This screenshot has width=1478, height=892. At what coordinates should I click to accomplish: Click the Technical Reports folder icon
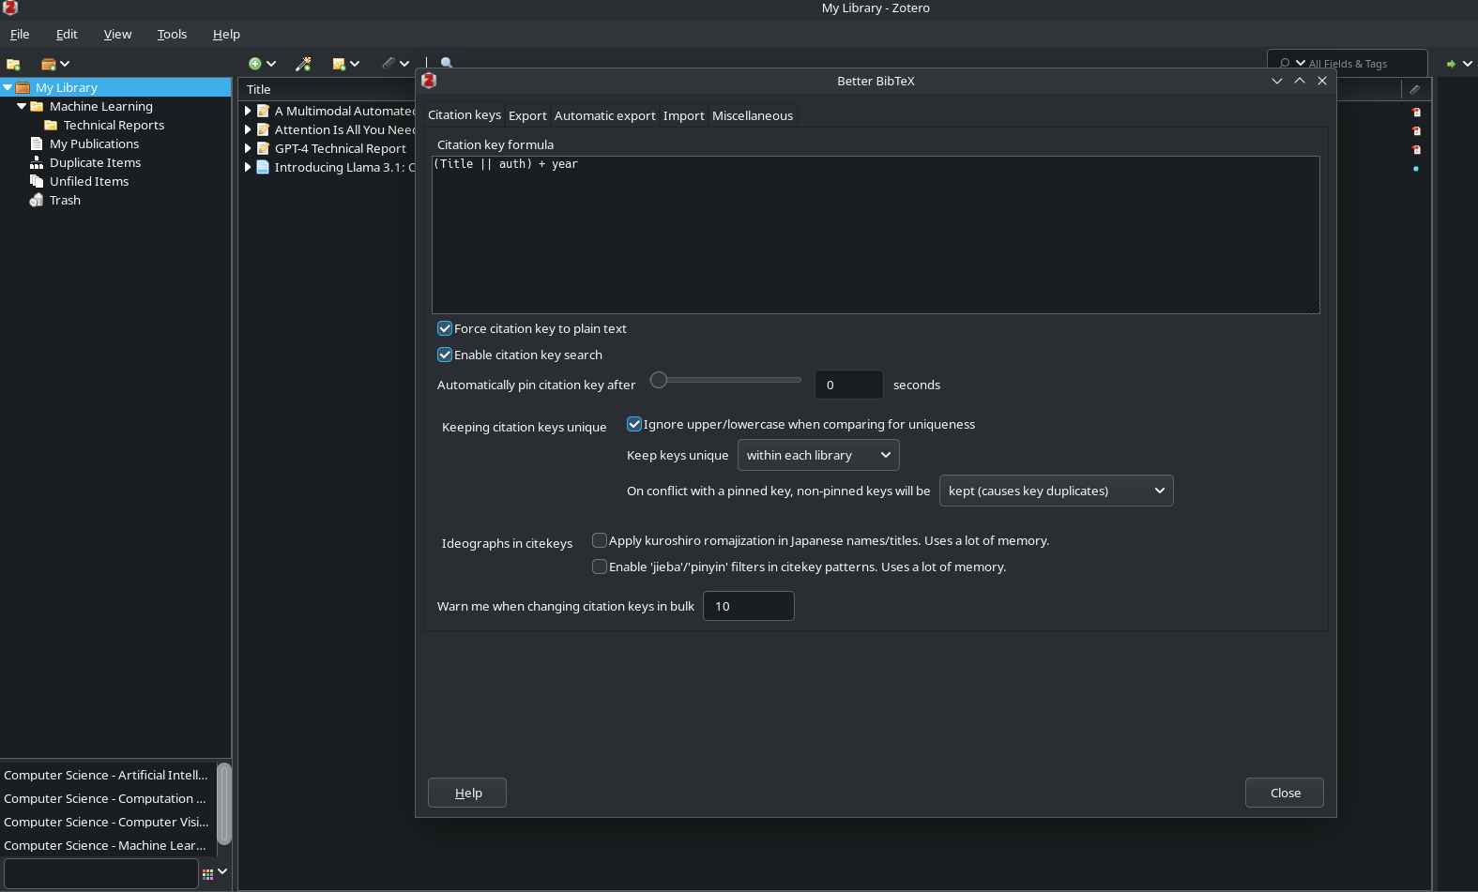pyautogui.click(x=51, y=125)
